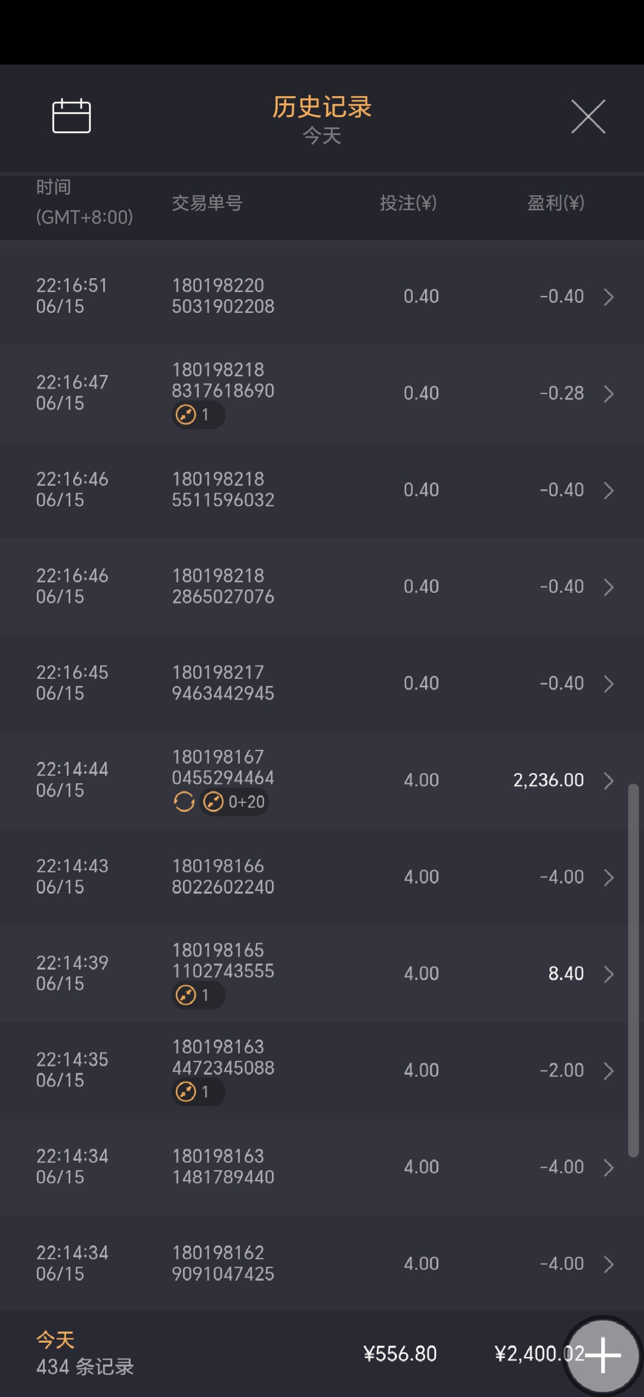Image resolution: width=644 pixels, height=1397 pixels.
Task: Select the 历史记录 title header
Action: 322,107
